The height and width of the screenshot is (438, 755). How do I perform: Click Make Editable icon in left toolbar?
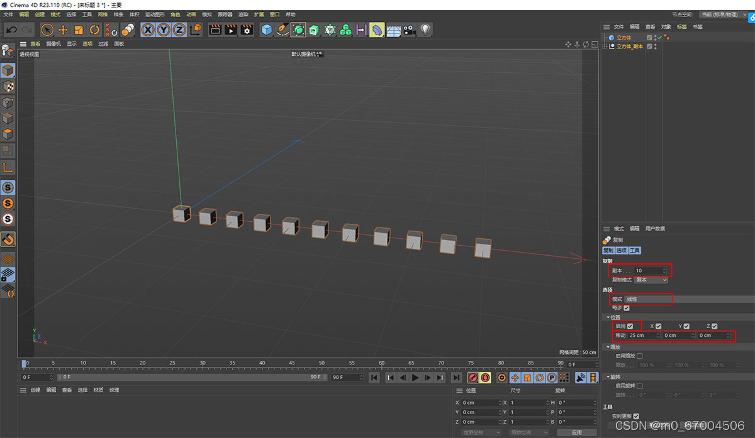(x=8, y=51)
